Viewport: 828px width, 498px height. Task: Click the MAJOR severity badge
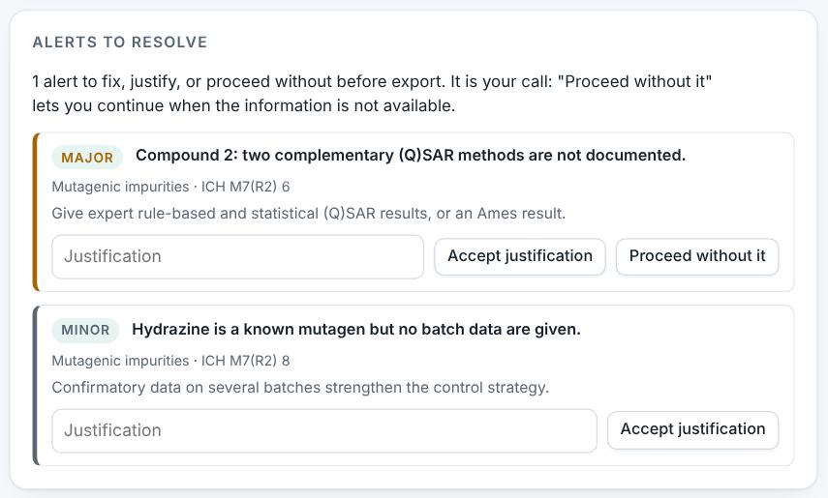click(87, 158)
